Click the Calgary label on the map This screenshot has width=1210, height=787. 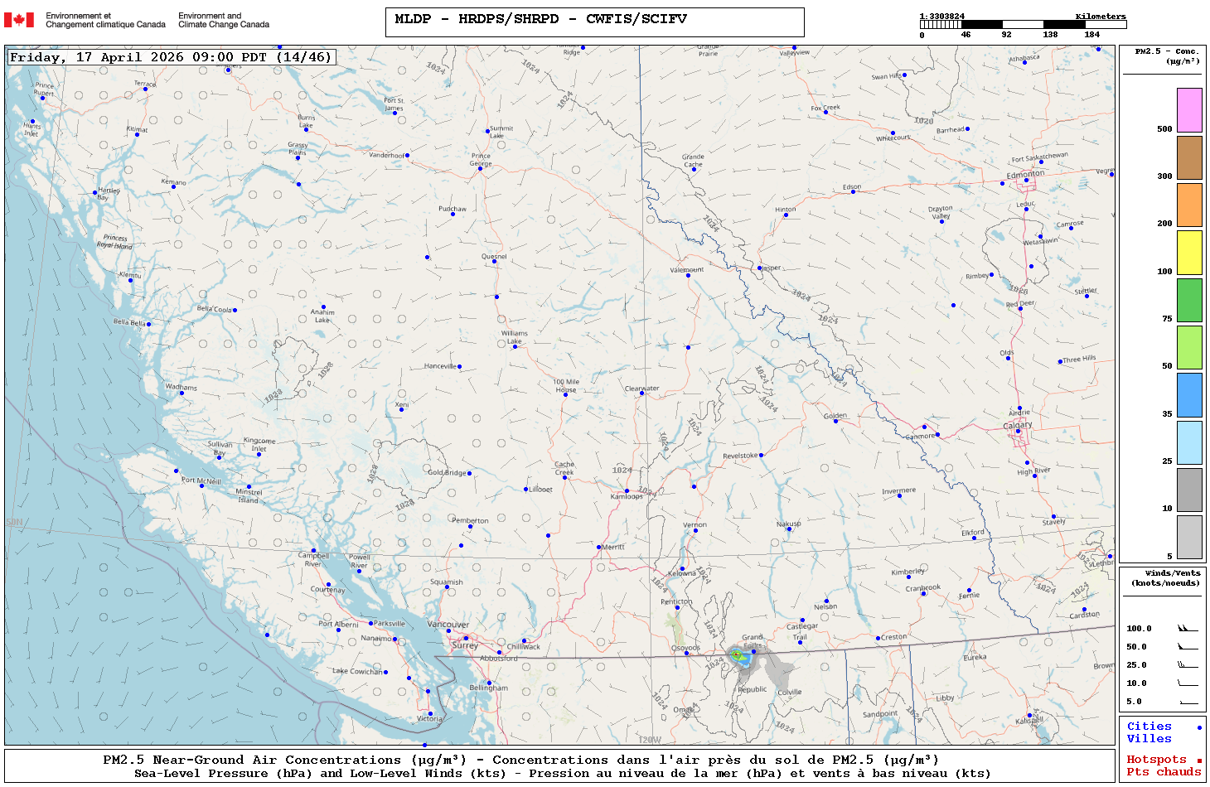tap(1018, 425)
